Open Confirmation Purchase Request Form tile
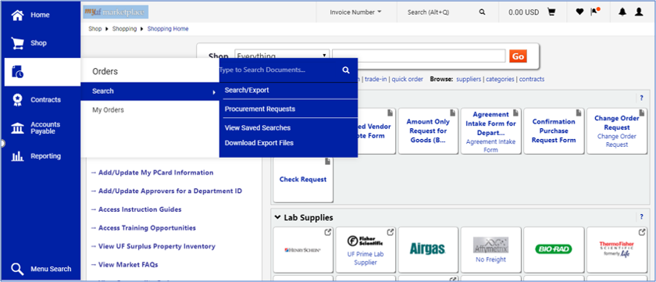The height and width of the screenshot is (282, 656). tap(554, 131)
